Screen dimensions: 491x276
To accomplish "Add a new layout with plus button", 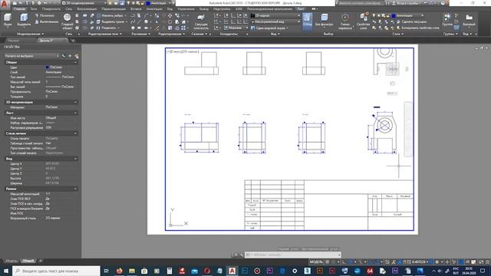I will (x=41, y=261).
